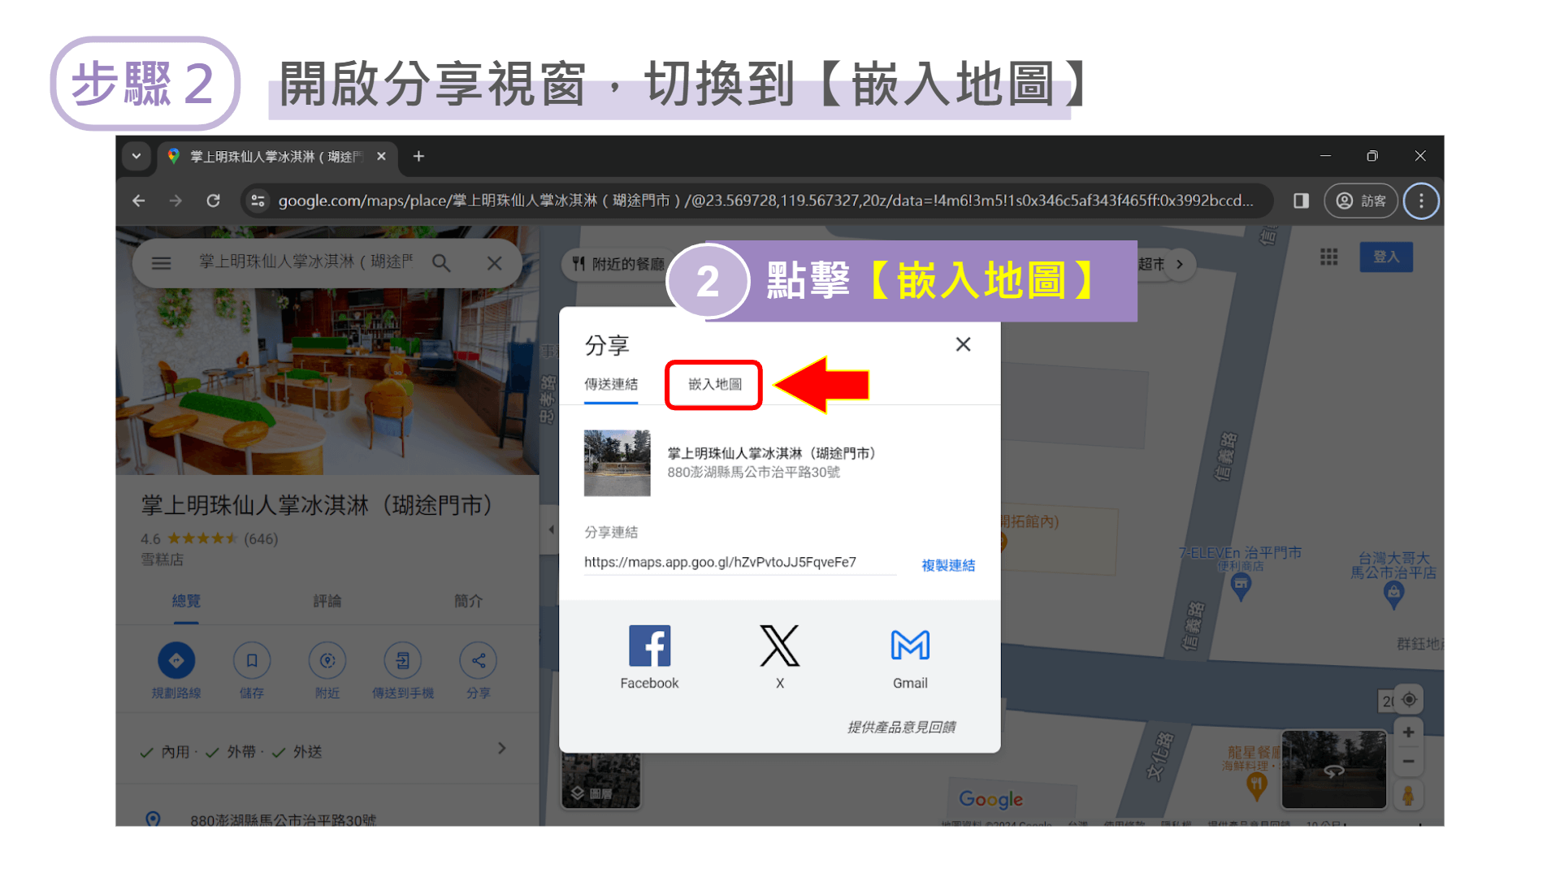This screenshot has height=877, width=1560.
Task: Toggle the browser side panel
Action: (1301, 201)
